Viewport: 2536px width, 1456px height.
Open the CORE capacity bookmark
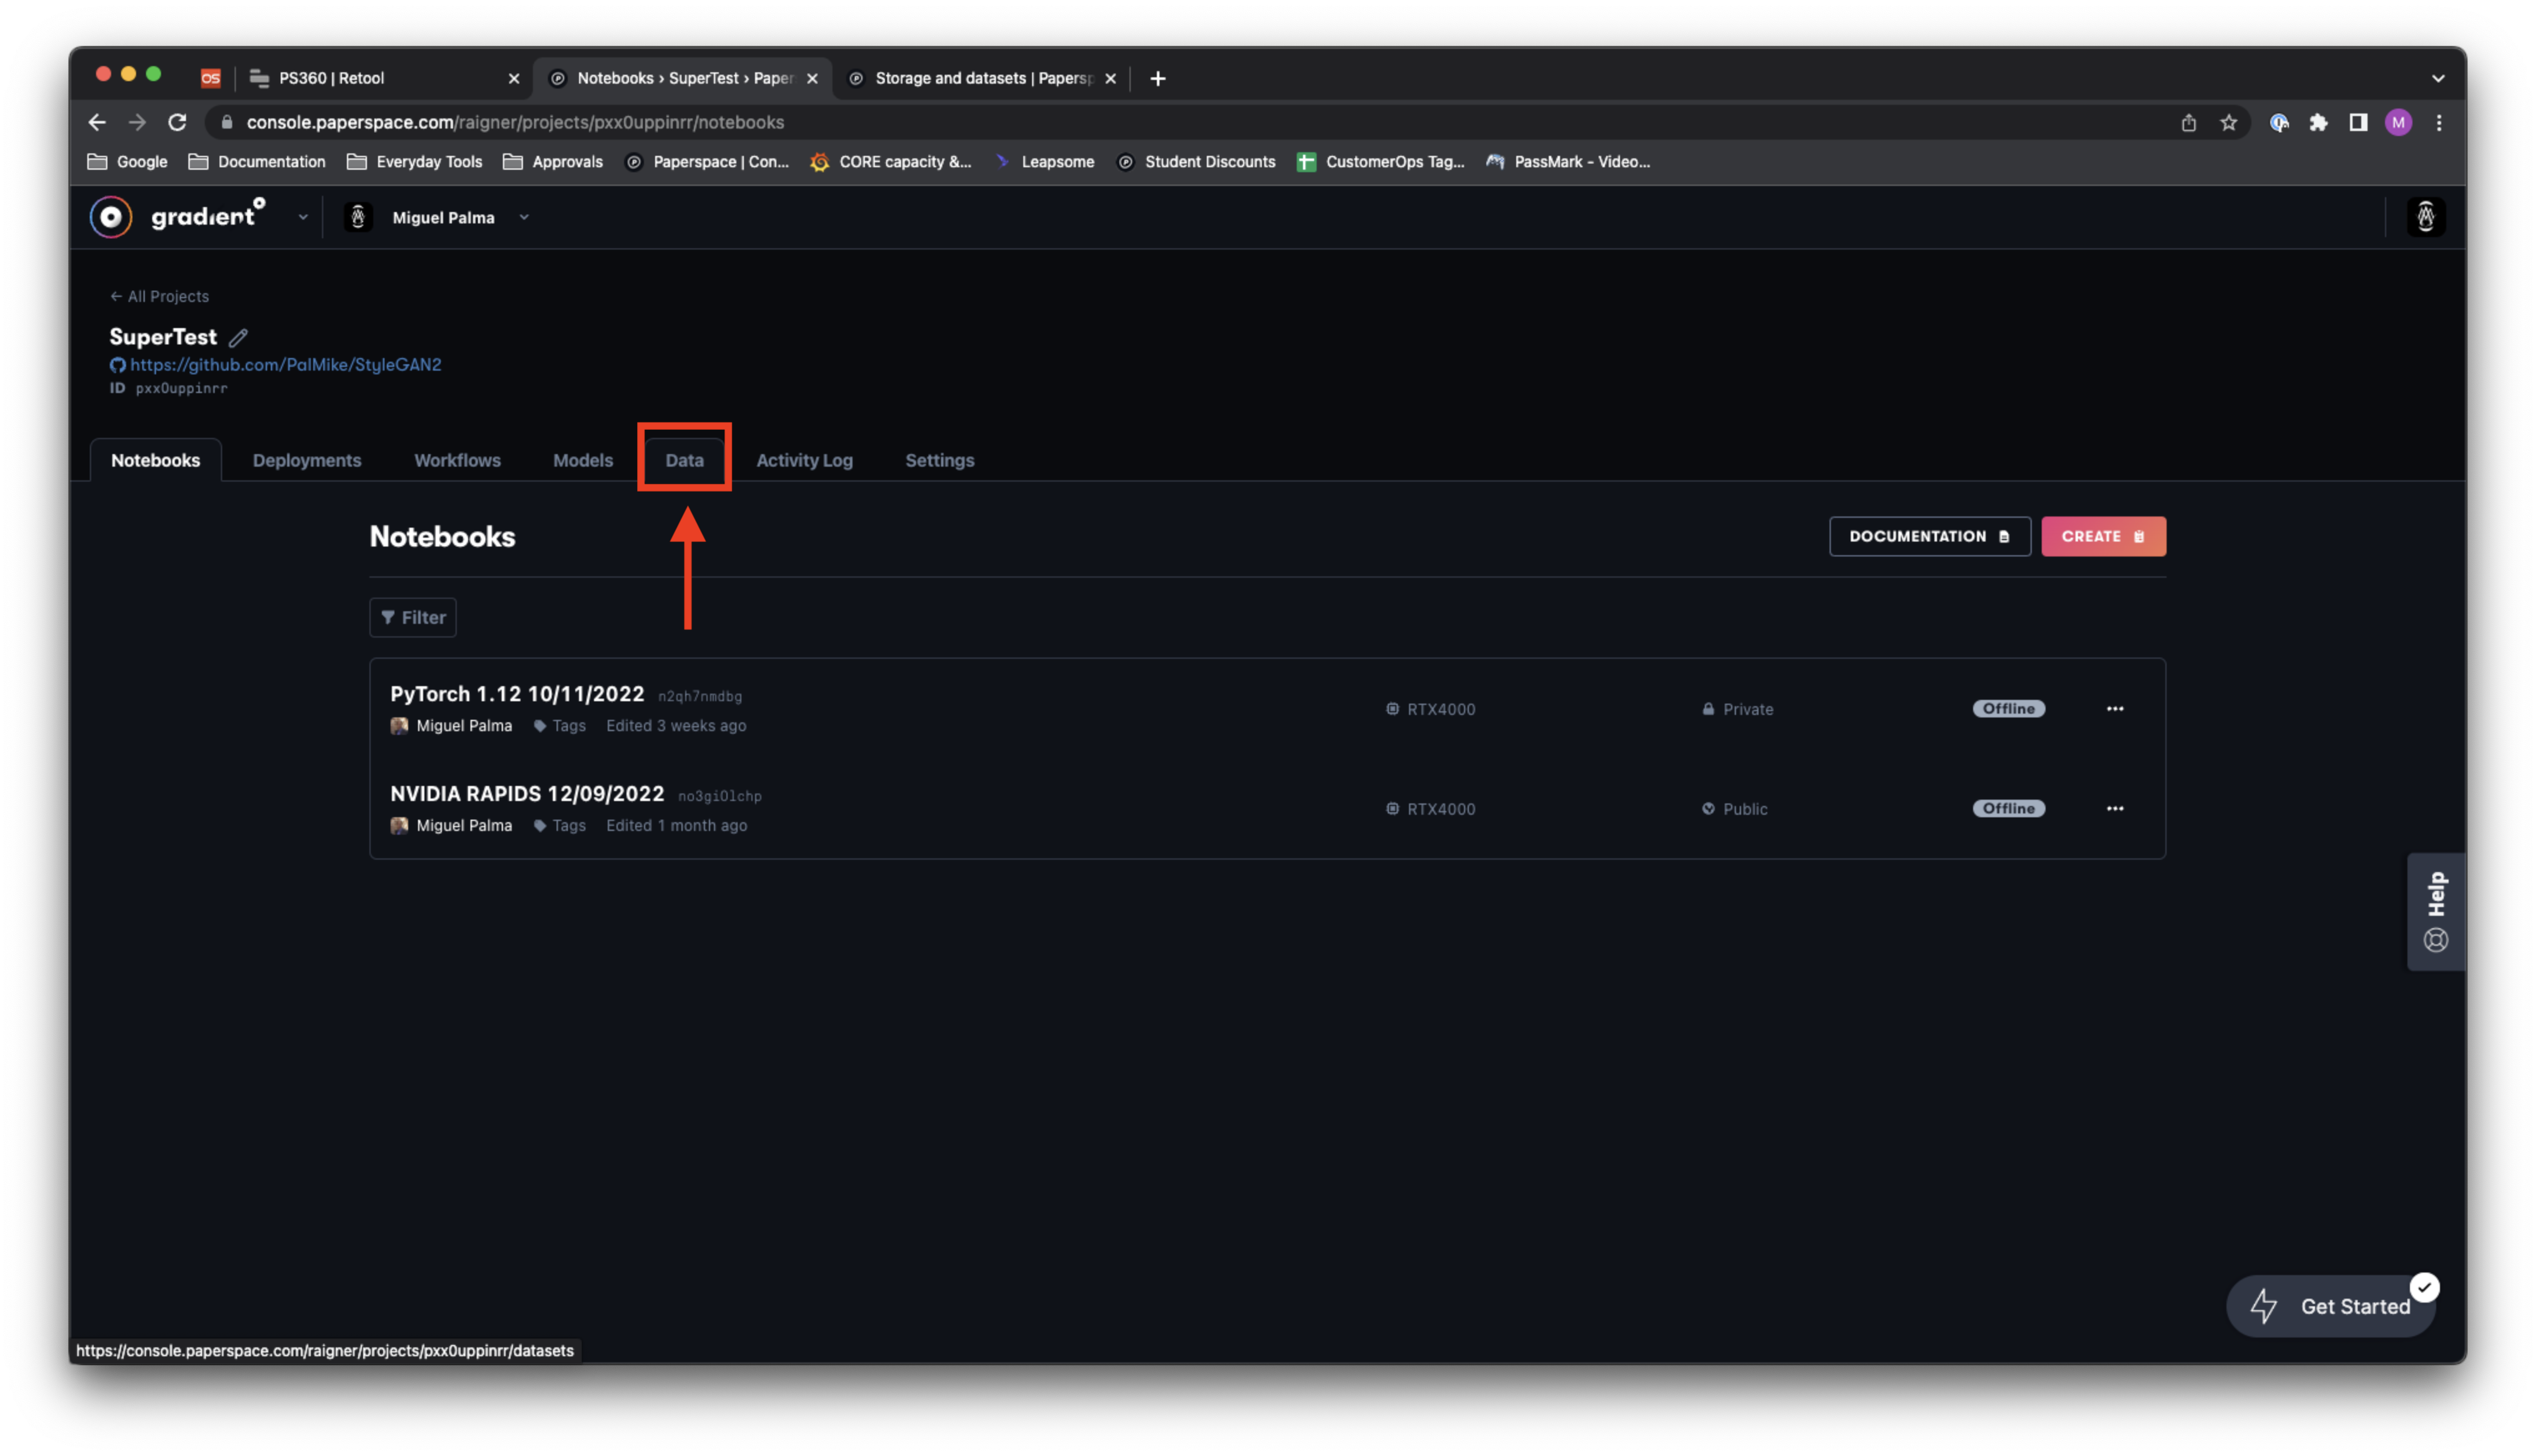890,162
